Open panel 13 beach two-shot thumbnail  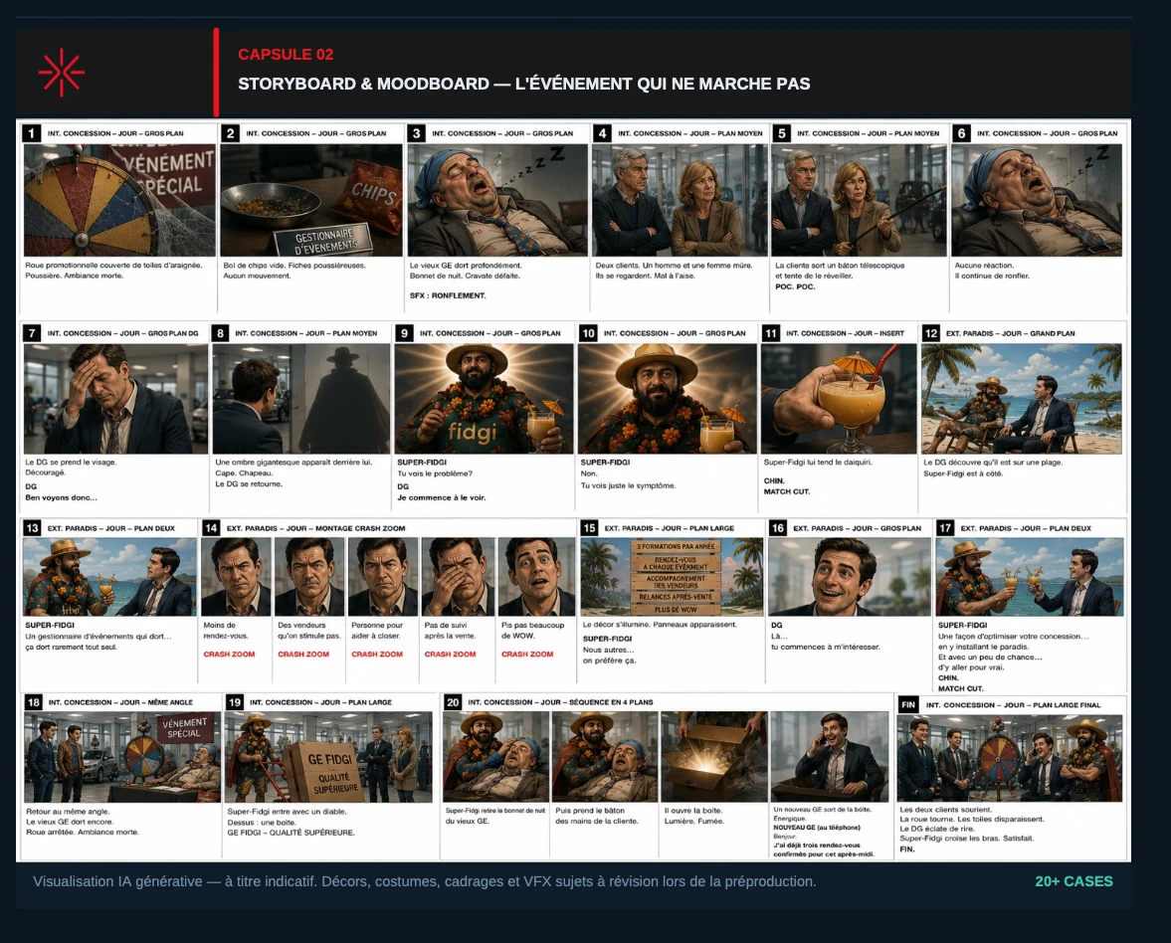[109, 576]
